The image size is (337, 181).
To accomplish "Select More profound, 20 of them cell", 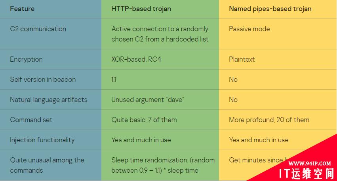I will (269, 120).
